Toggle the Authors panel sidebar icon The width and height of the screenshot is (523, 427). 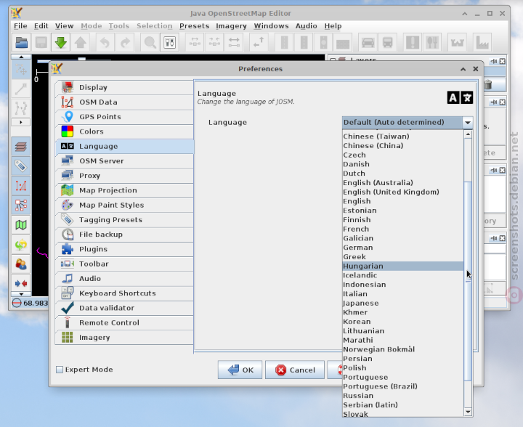[x=20, y=264]
